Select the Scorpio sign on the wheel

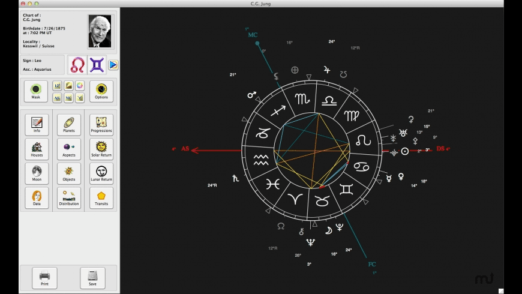(x=302, y=98)
